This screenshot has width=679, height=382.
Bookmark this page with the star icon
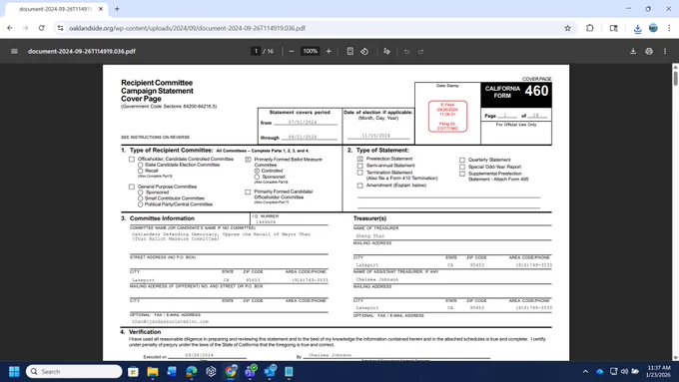click(x=567, y=28)
